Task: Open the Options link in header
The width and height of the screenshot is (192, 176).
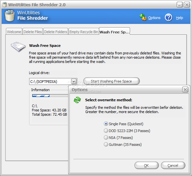Action: click(154, 18)
